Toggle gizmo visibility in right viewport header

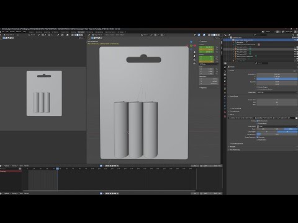click(x=199, y=35)
